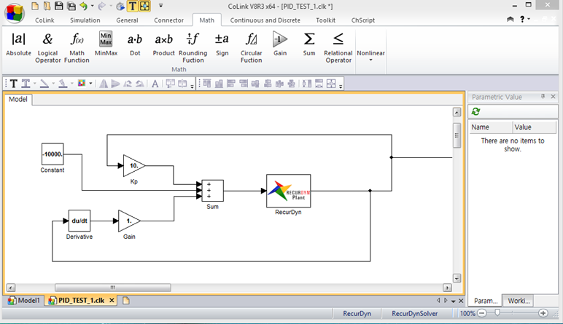This screenshot has height=324, width=563.
Task: Select the Kp gain block
Action: pos(134,165)
